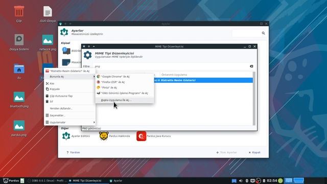This screenshot has width=327, height=184.
Task: Choose Yeniden Adlandır menu entry
Action: (x=69, y=108)
